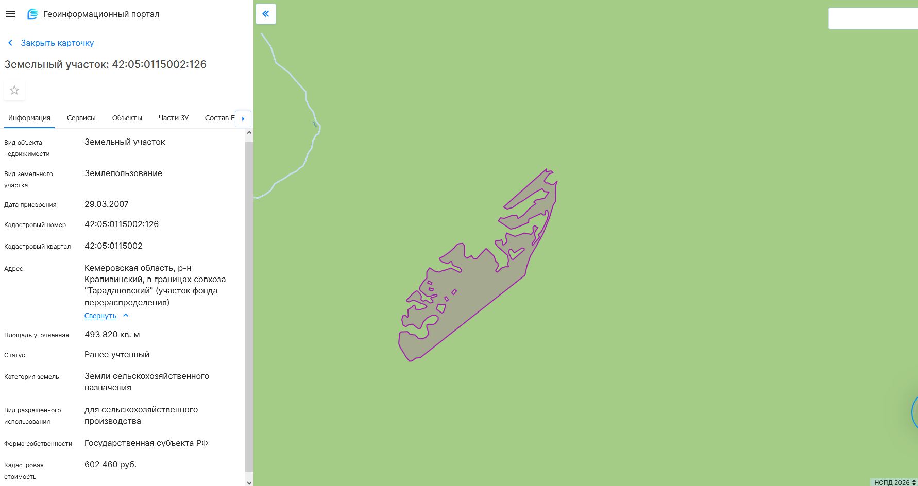Click the blue circle button at map right edge
918x486 pixels.
point(915,412)
